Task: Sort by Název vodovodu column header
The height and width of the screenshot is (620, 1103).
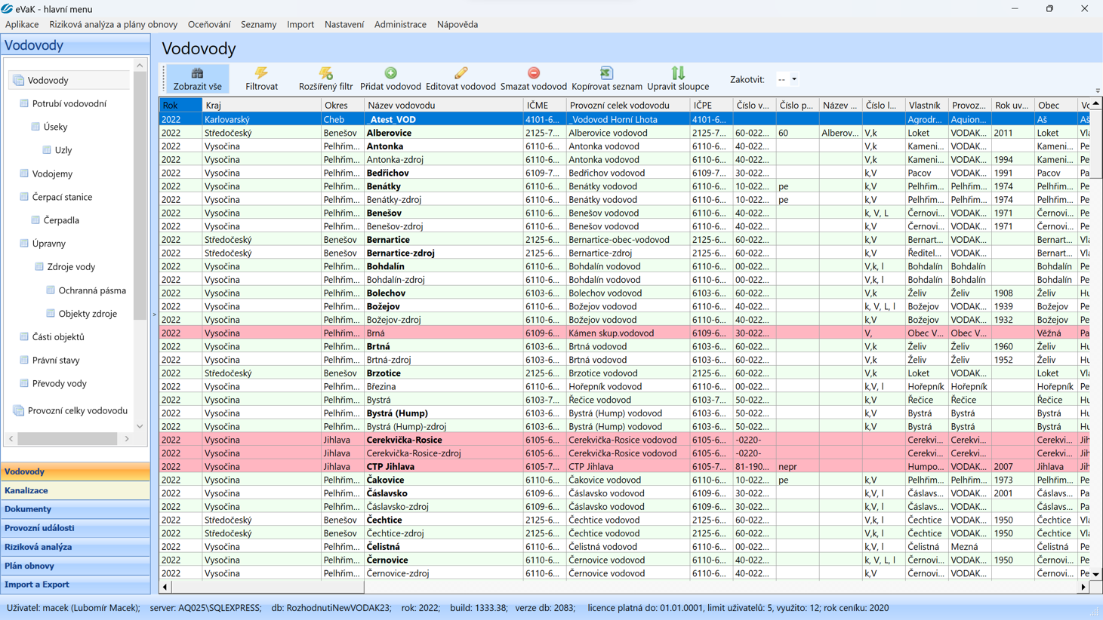Action: click(443, 106)
